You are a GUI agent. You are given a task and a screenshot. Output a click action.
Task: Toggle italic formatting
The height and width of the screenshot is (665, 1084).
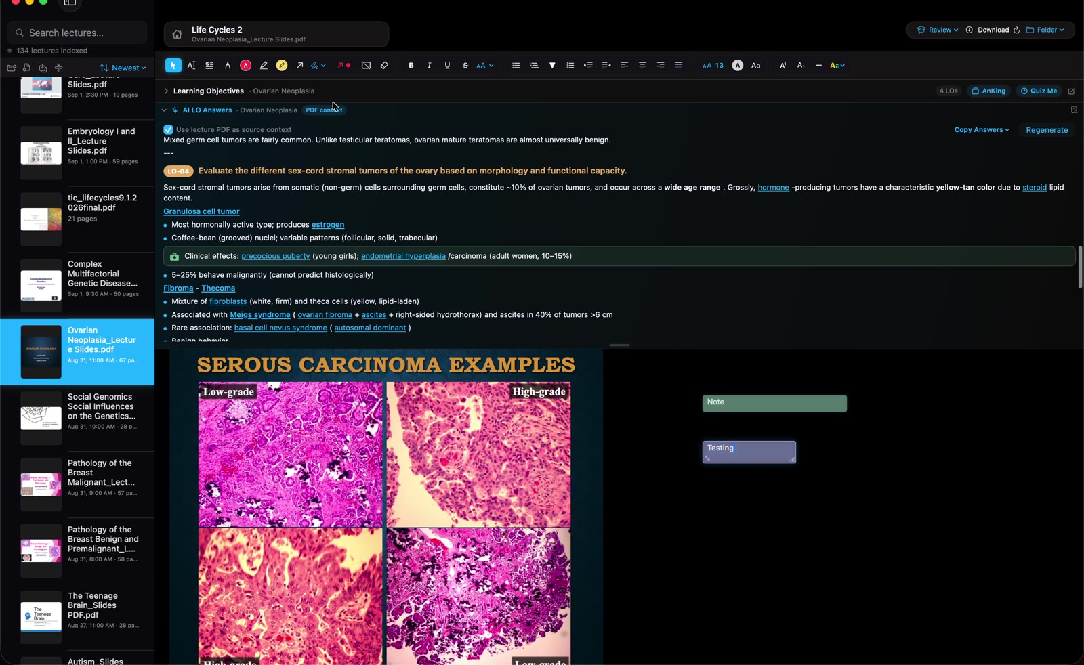pos(429,66)
